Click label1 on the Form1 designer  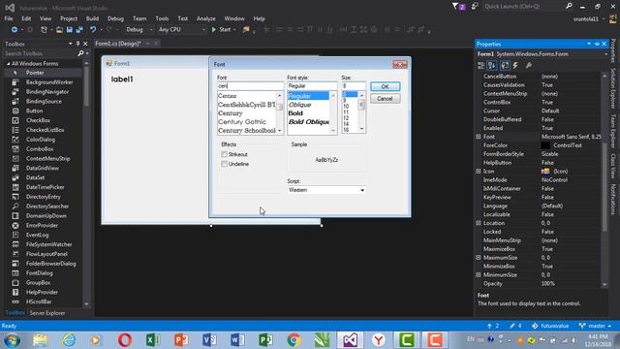[x=122, y=79]
